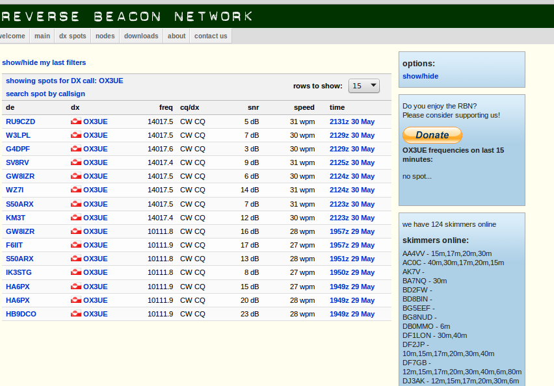
Task: Click the freq column header
Action: [166, 107]
